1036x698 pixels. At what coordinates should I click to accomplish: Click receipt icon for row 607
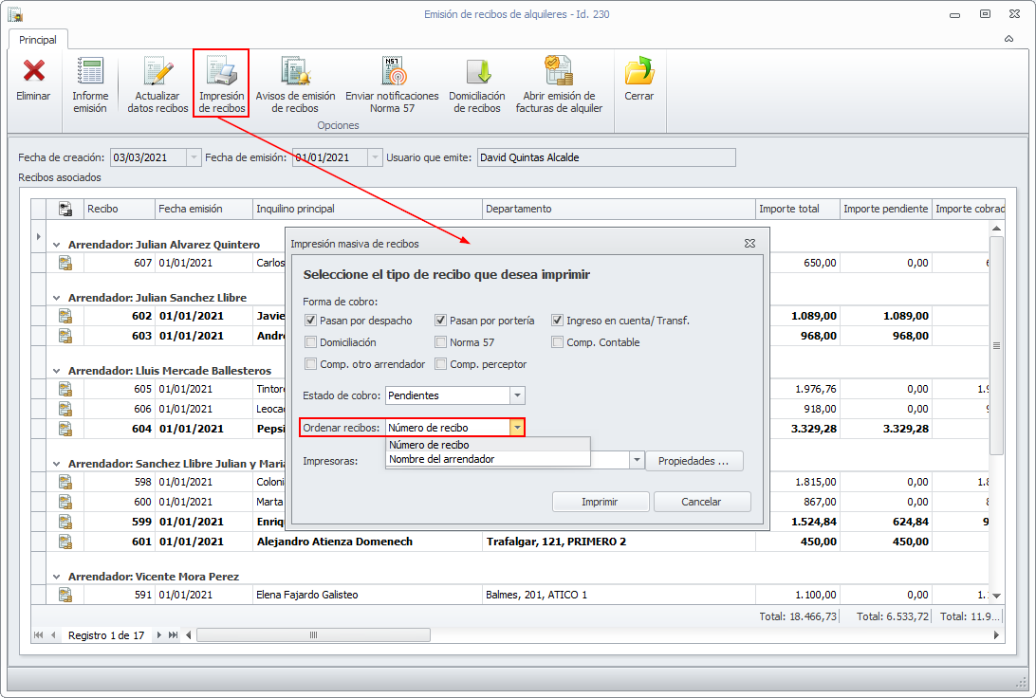point(65,263)
